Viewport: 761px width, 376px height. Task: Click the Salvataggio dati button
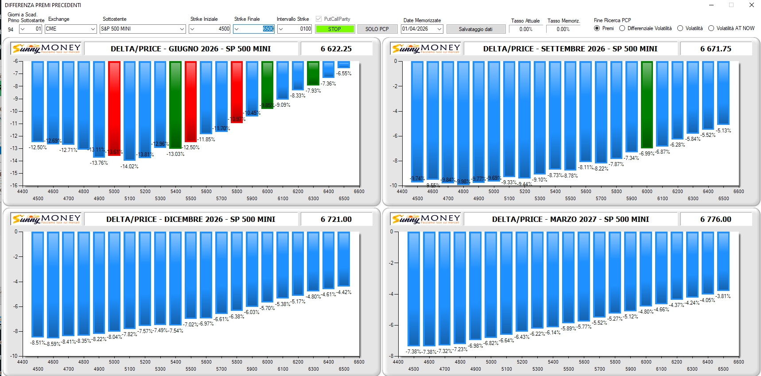475,29
